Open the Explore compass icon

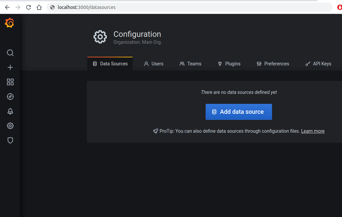(x=10, y=97)
